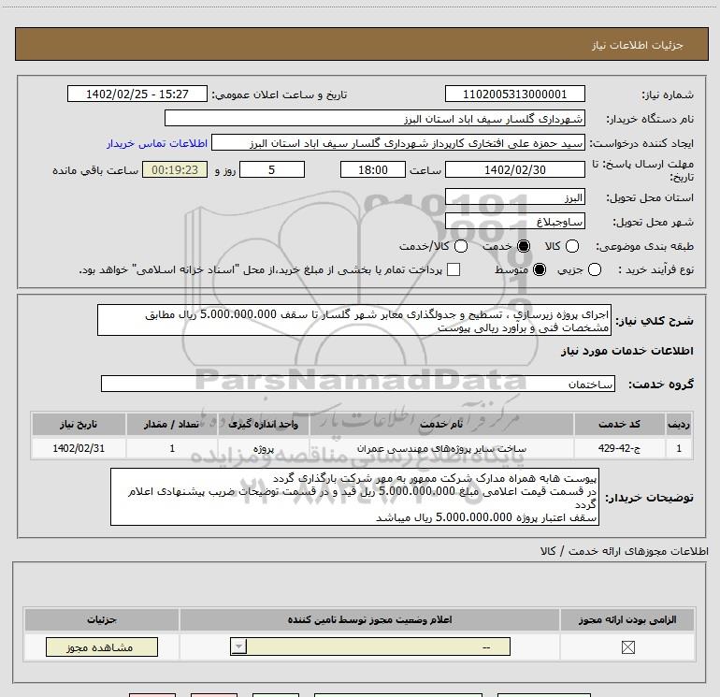This screenshot has height=697, width=720.
Task: Click the service group field ساختمان
Action: pyautogui.click(x=358, y=384)
